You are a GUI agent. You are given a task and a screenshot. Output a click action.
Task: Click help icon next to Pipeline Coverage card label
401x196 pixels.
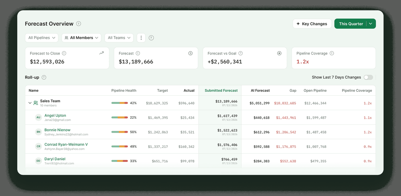(x=332, y=53)
